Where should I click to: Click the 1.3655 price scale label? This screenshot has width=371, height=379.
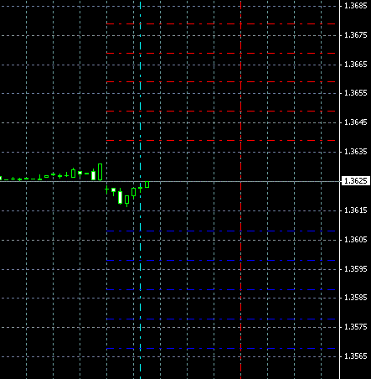pos(356,93)
